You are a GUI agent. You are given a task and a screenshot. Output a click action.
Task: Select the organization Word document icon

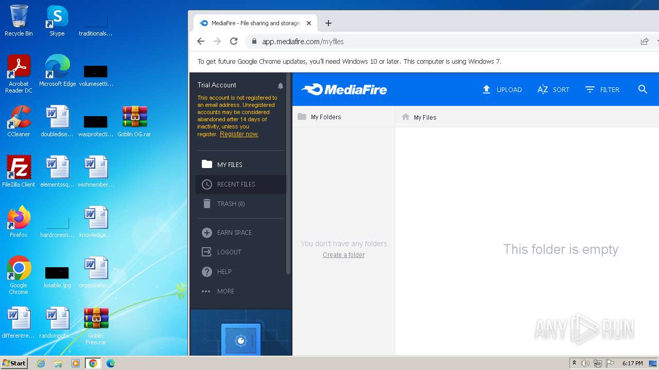(96, 272)
